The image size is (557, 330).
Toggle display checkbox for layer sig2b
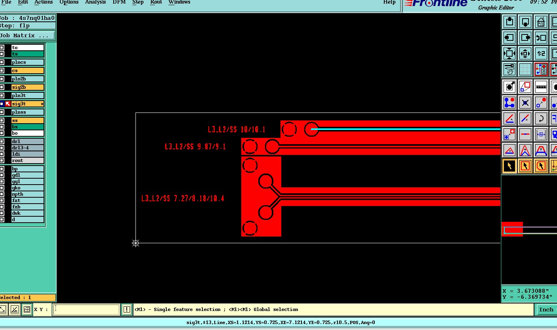pos(2,87)
